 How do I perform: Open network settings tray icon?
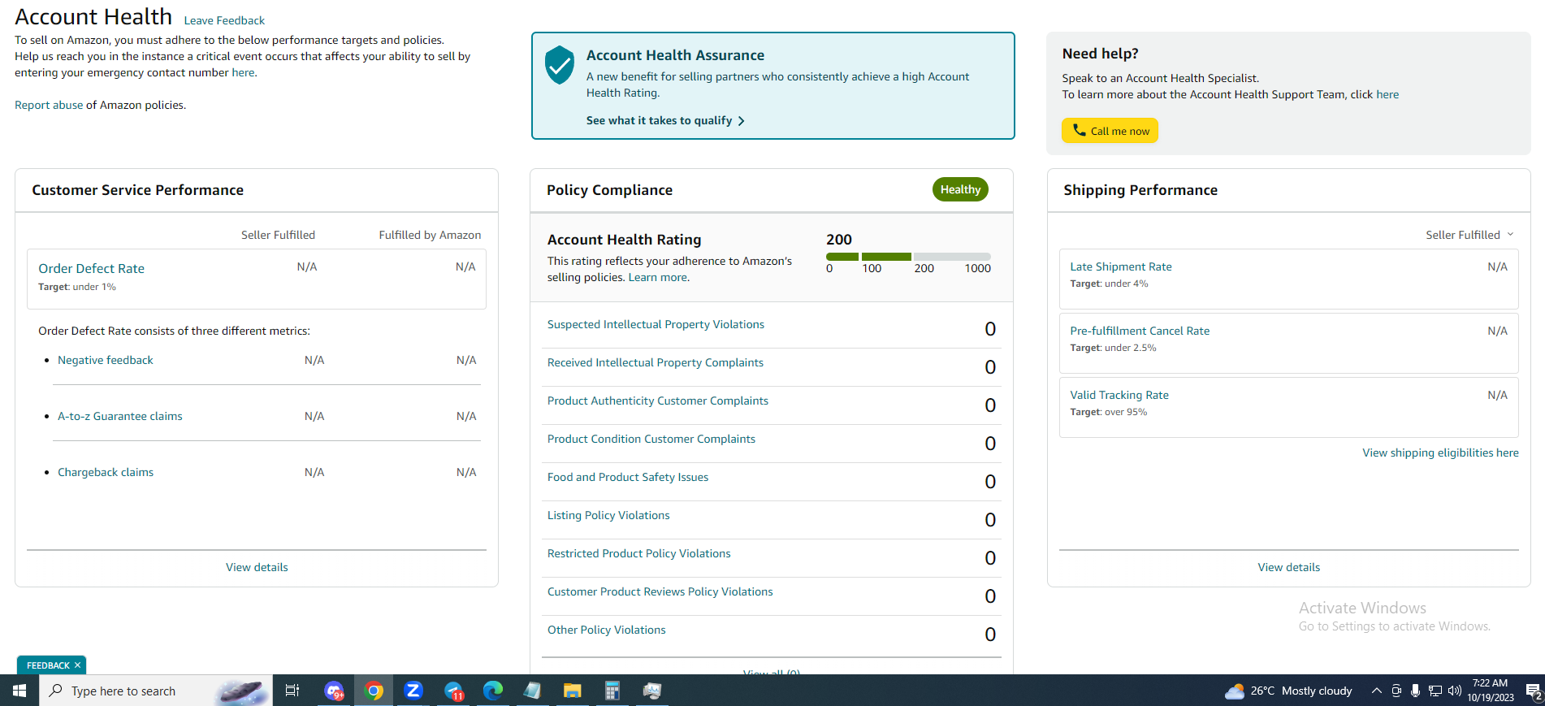point(1435,691)
